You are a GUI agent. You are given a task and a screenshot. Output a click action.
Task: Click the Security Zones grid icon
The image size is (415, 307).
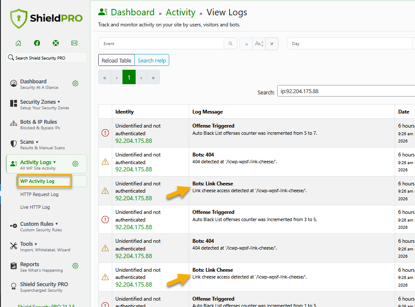[14, 103]
